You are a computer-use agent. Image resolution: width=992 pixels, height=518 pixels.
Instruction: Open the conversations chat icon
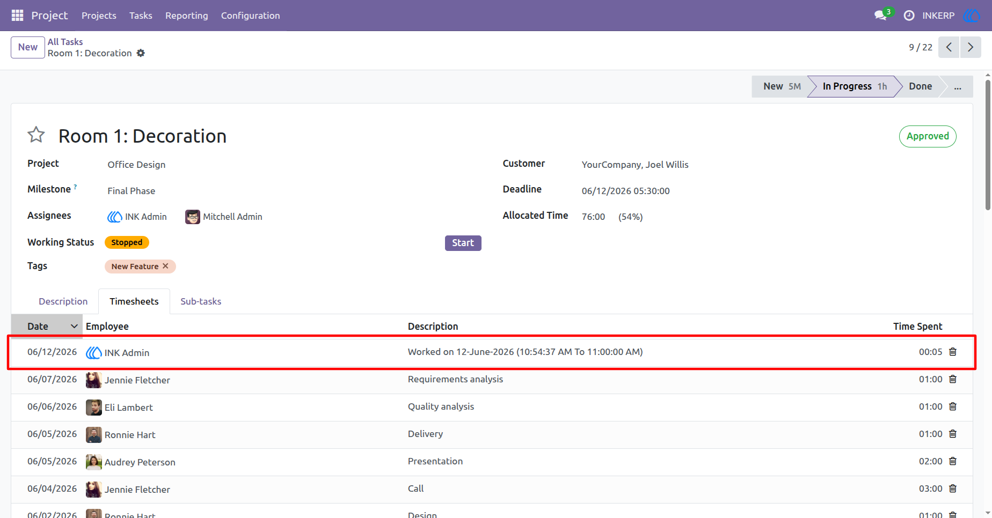[880, 16]
